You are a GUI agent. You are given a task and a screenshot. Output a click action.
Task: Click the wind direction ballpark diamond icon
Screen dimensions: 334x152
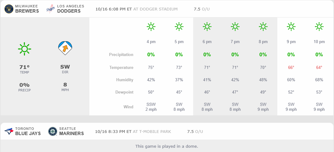tap(65, 48)
